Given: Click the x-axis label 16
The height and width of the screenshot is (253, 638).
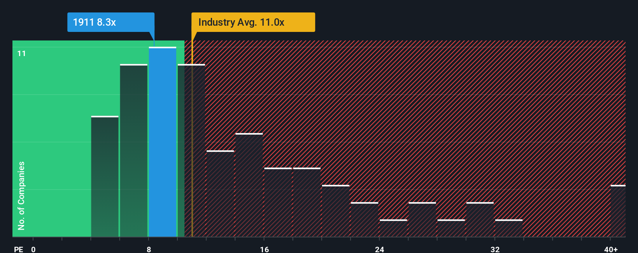Looking at the screenshot, I should pos(265,249).
